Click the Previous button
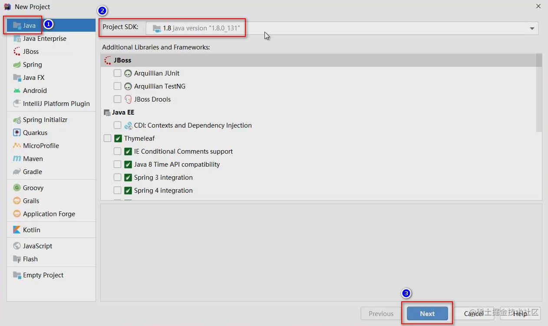The height and width of the screenshot is (326, 548). tap(381, 313)
